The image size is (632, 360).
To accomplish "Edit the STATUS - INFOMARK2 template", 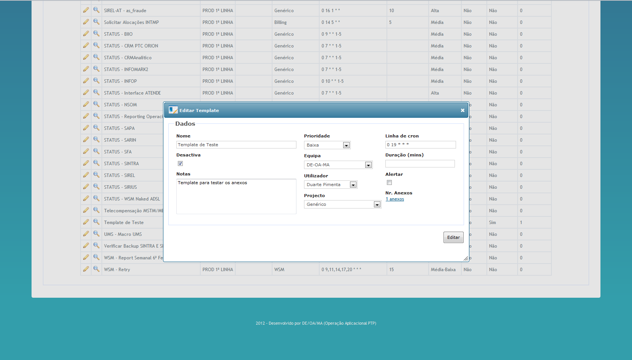I will (x=86, y=69).
